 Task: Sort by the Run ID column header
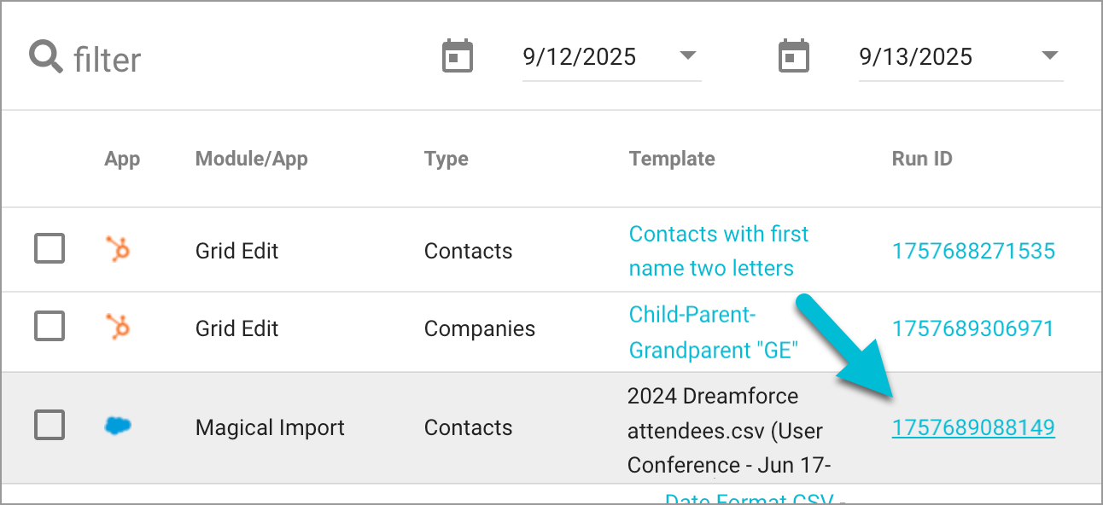point(922,159)
